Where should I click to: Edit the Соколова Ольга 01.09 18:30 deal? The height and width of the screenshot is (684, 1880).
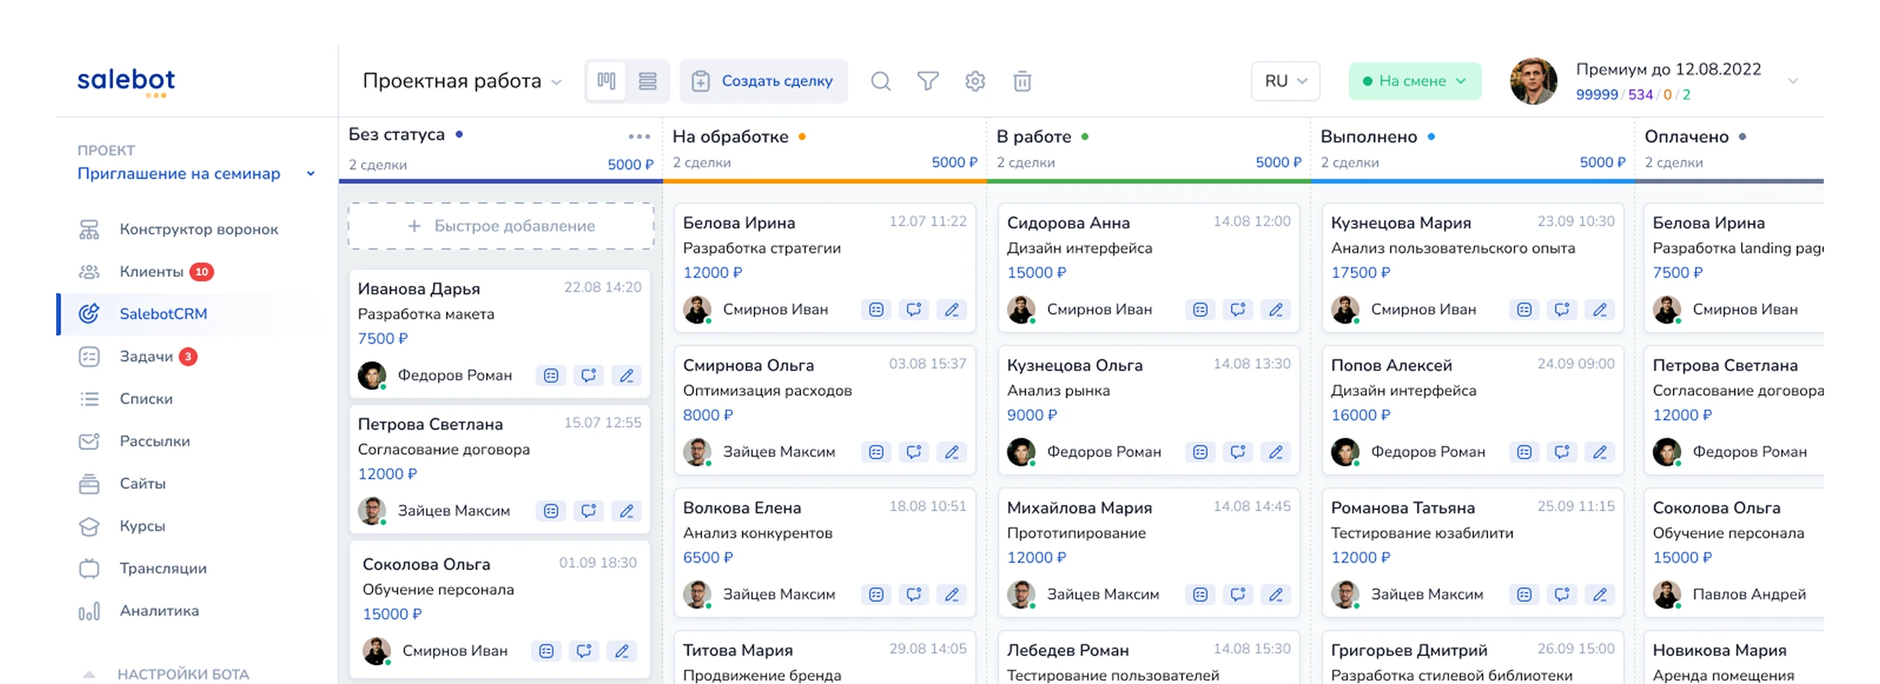tap(622, 651)
